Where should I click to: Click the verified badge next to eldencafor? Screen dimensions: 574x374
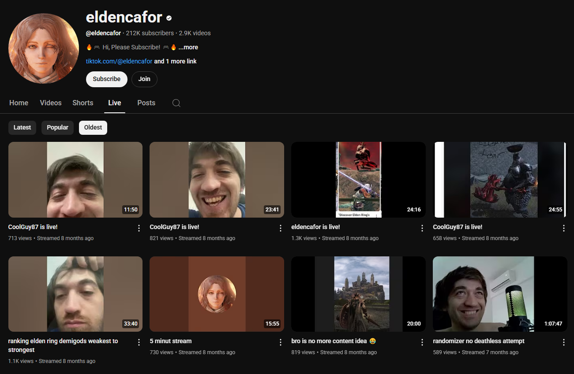(169, 18)
